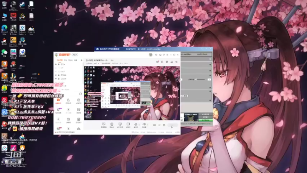
Task: Click the help link at the streaming app's bottom-left
Action: pos(65,132)
